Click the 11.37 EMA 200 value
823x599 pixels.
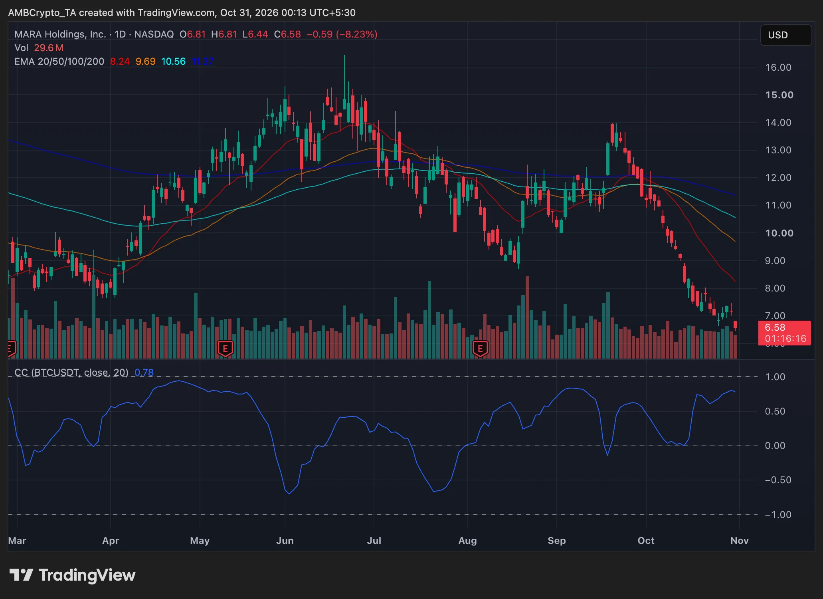point(203,61)
